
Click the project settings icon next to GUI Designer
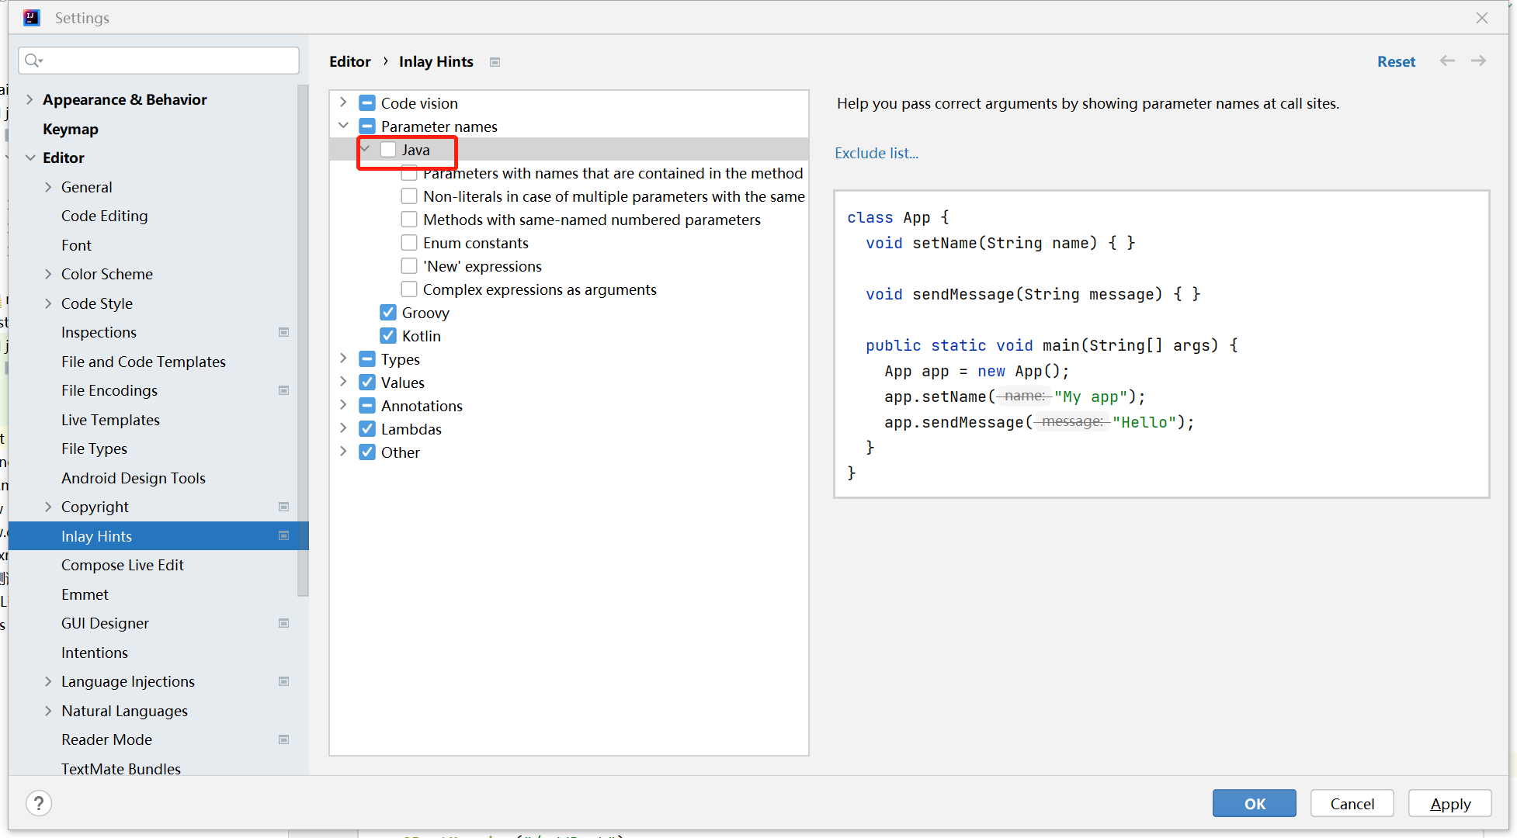tap(284, 623)
